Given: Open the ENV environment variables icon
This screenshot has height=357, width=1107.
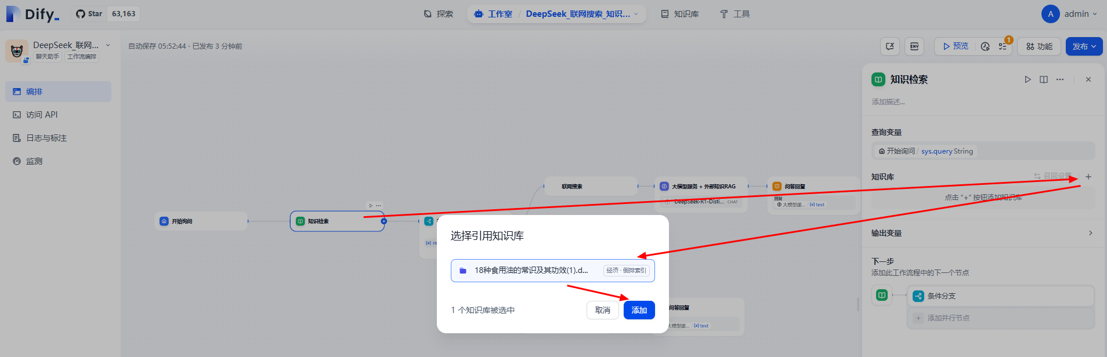Looking at the screenshot, I should (x=914, y=46).
